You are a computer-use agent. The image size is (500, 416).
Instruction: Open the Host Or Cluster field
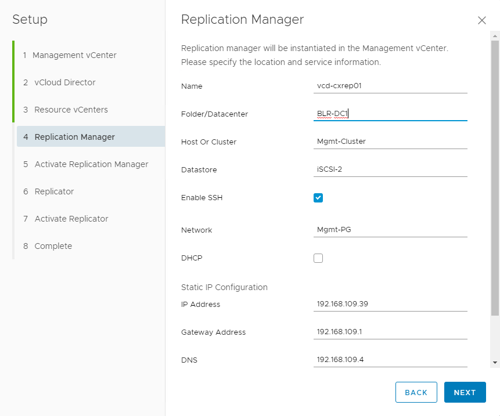click(x=390, y=142)
